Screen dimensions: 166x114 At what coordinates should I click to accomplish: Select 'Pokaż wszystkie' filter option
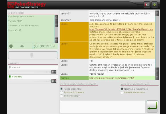62,89
